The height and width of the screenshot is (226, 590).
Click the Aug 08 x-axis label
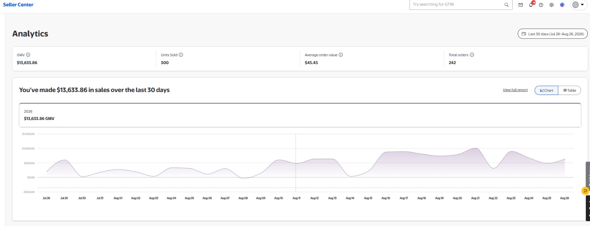pos(243,198)
